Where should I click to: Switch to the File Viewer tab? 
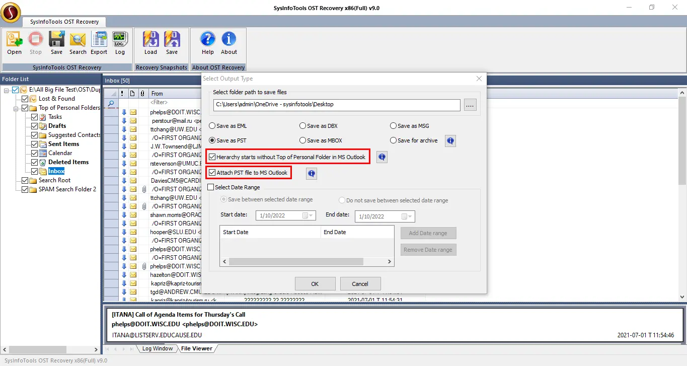click(x=197, y=348)
